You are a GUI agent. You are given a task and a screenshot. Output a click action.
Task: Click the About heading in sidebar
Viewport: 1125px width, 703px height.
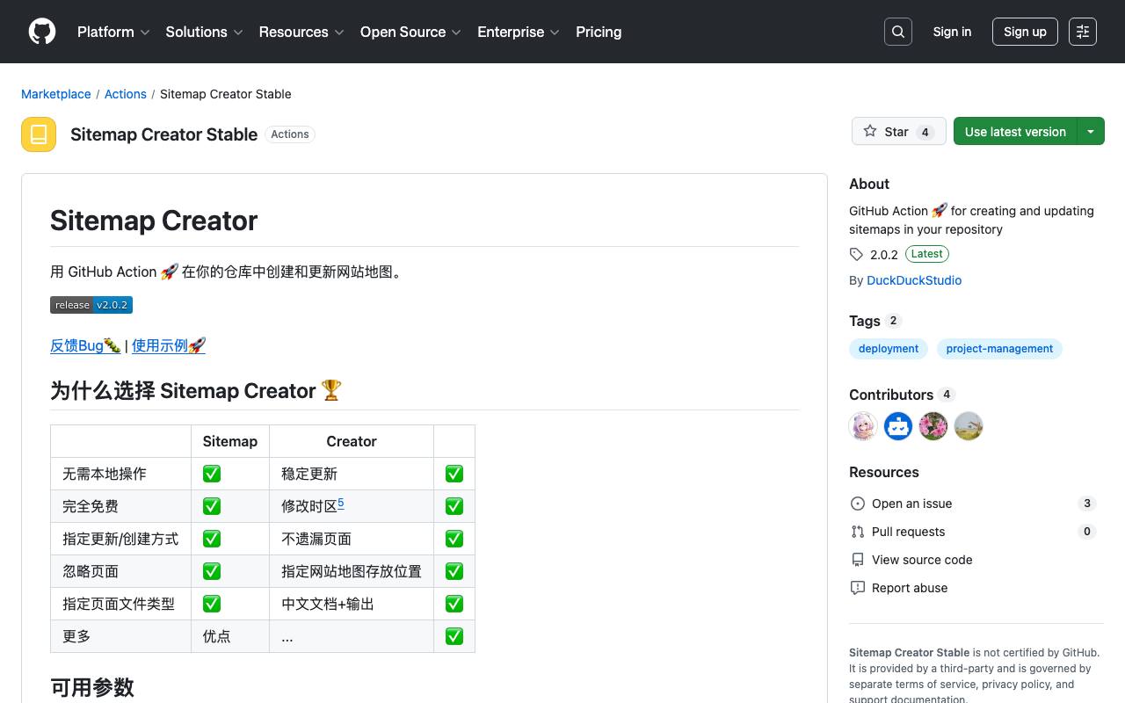(x=869, y=184)
